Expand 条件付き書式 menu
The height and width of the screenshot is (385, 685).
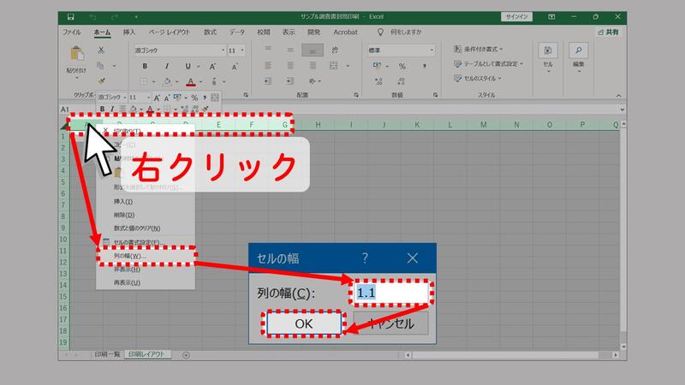(x=478, y=50)
